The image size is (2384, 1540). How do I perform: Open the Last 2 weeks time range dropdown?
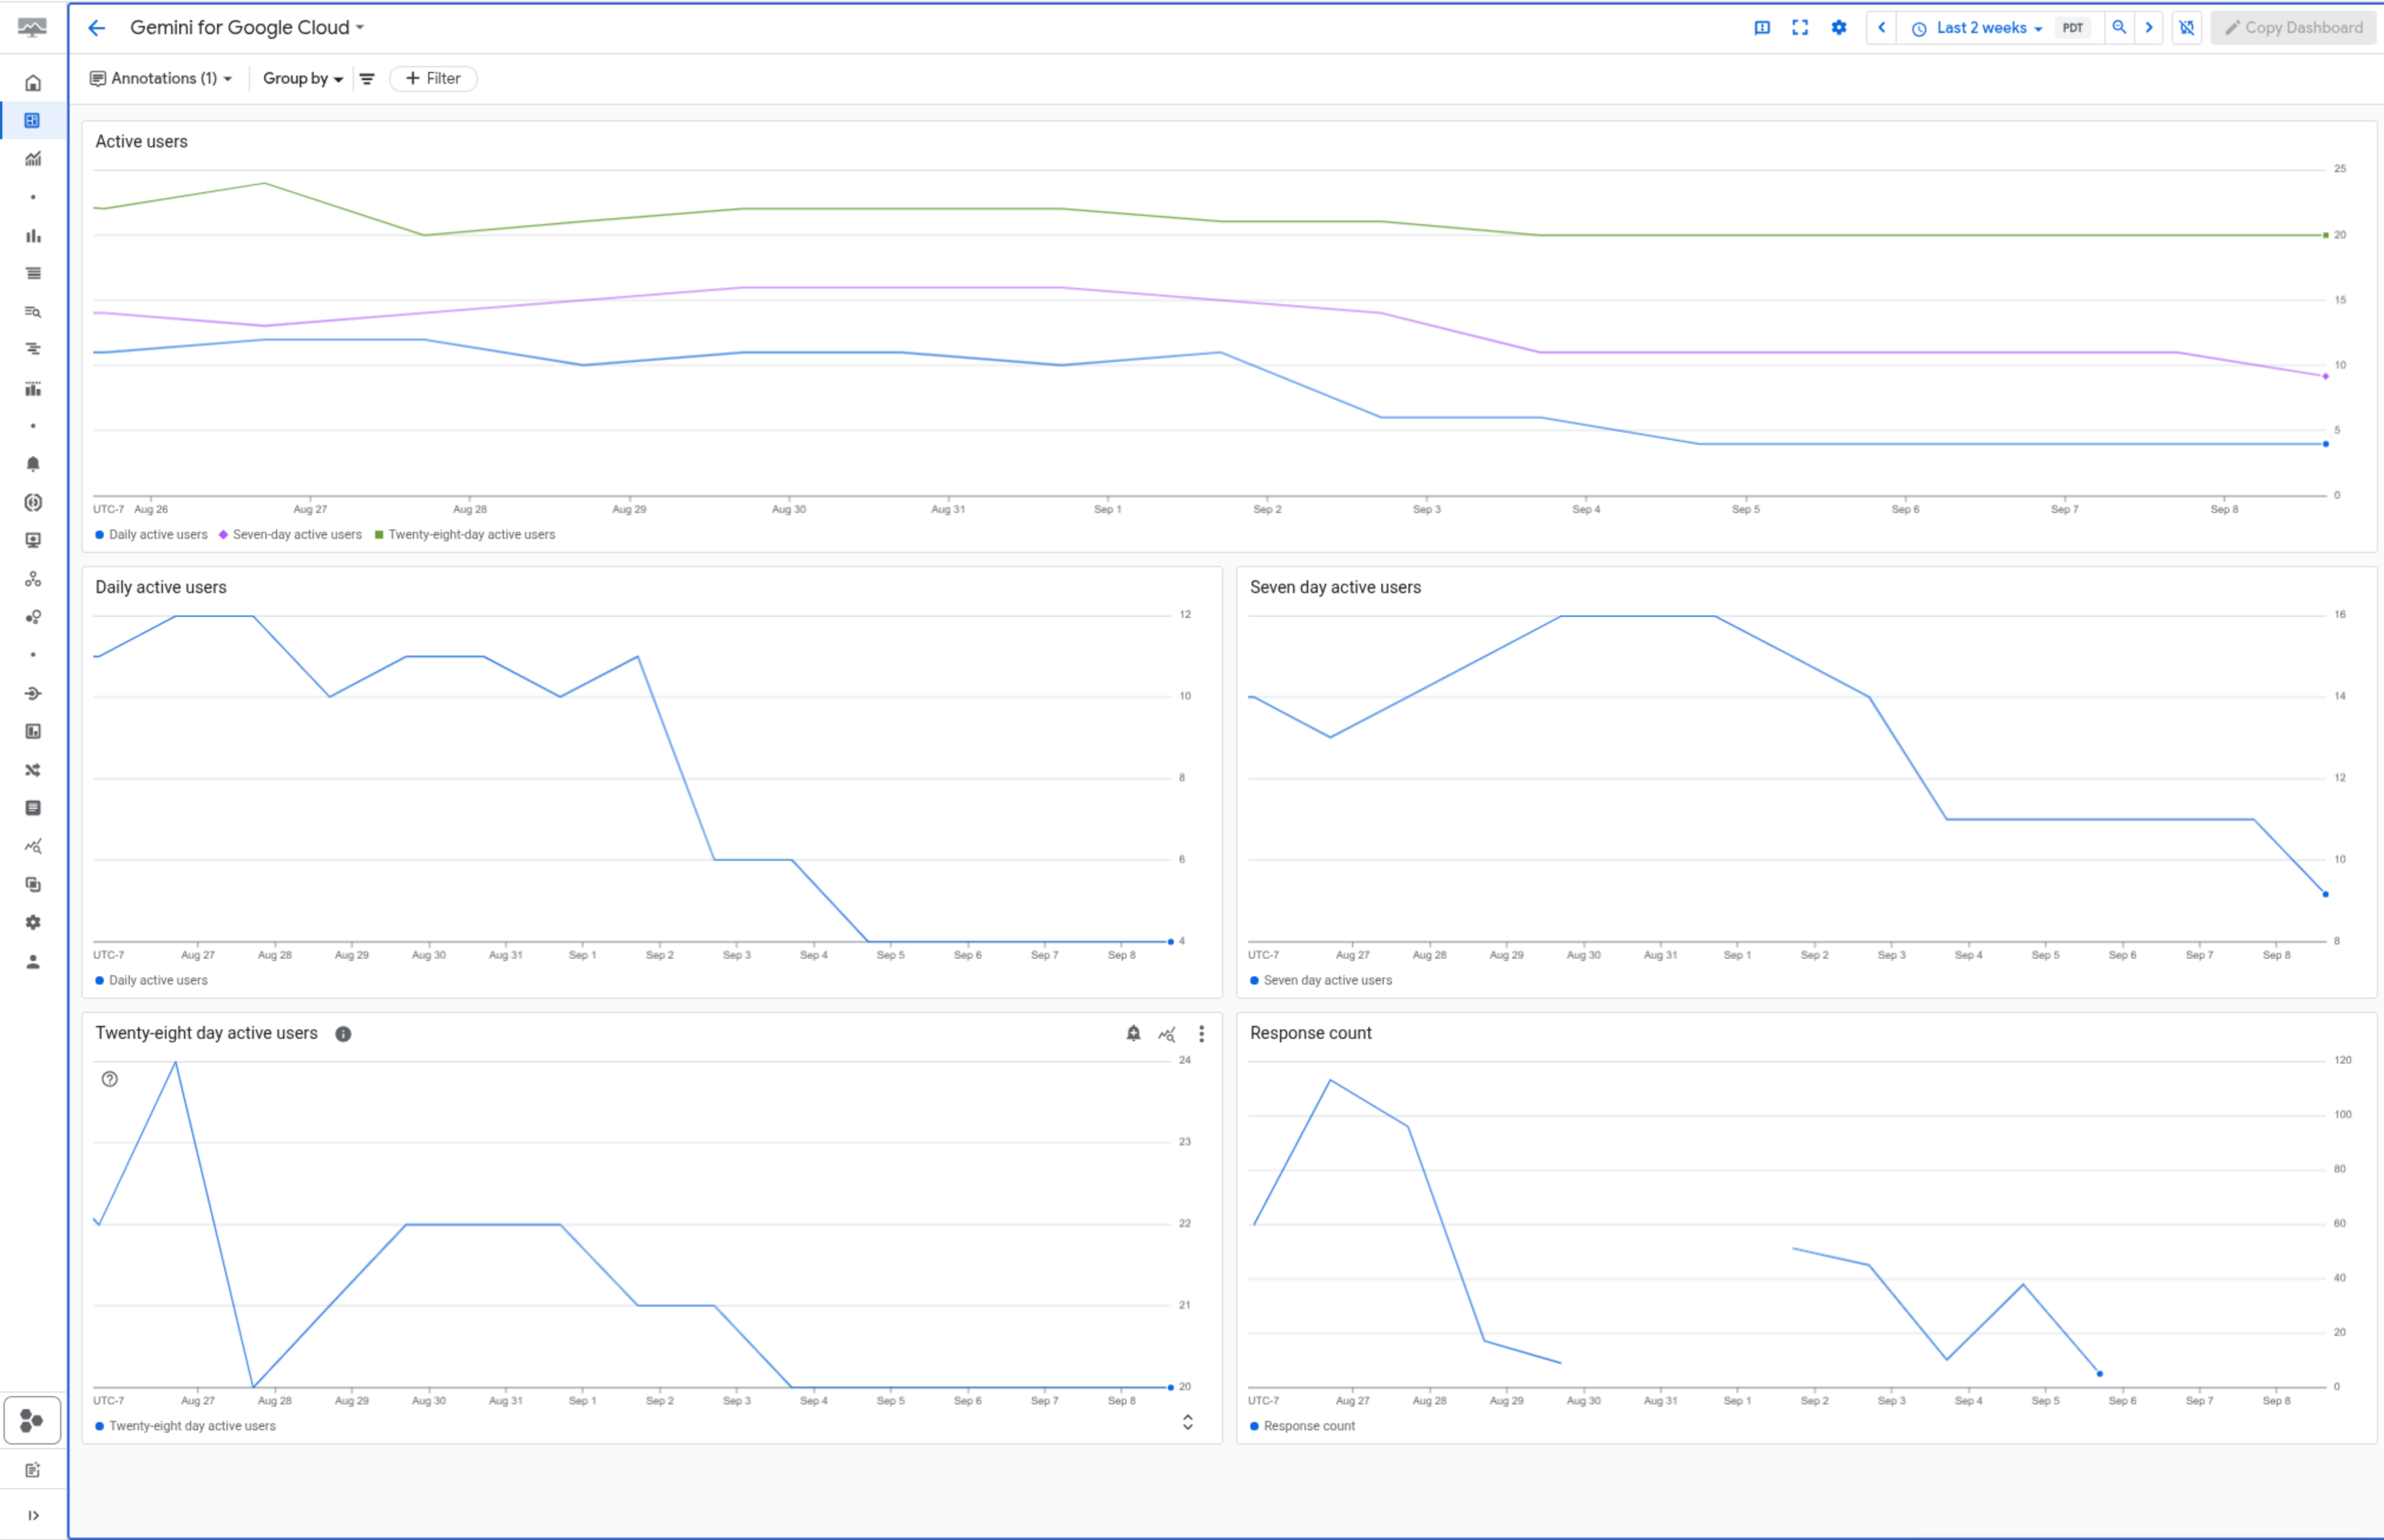pyautogui.click(x=1984, y=27)
